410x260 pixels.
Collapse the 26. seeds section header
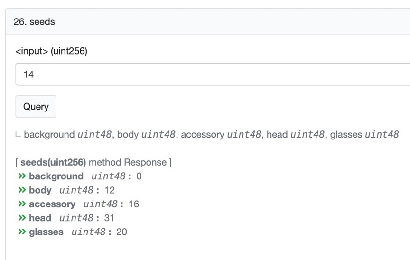tap(208, 21)
